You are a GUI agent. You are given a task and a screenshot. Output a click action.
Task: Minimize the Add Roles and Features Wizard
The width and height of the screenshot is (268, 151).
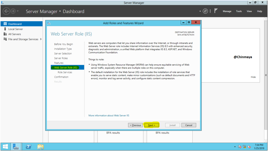[x=183, y=22]
